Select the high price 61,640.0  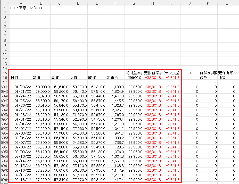60,87
